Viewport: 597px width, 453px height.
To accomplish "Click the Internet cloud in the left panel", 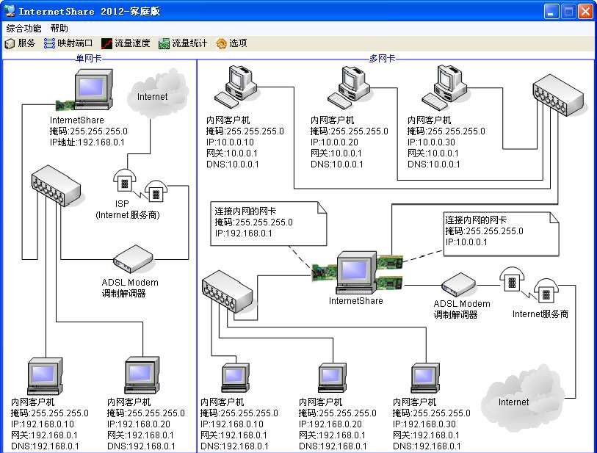I will (x=156, y=95).
